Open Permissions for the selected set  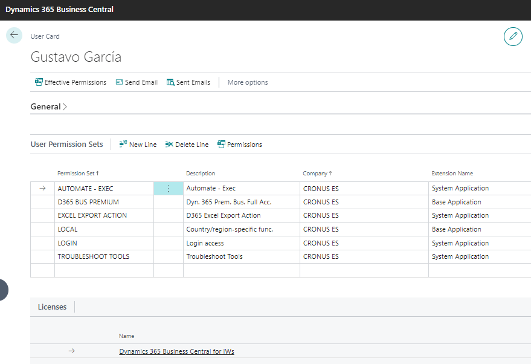[240, 145]
